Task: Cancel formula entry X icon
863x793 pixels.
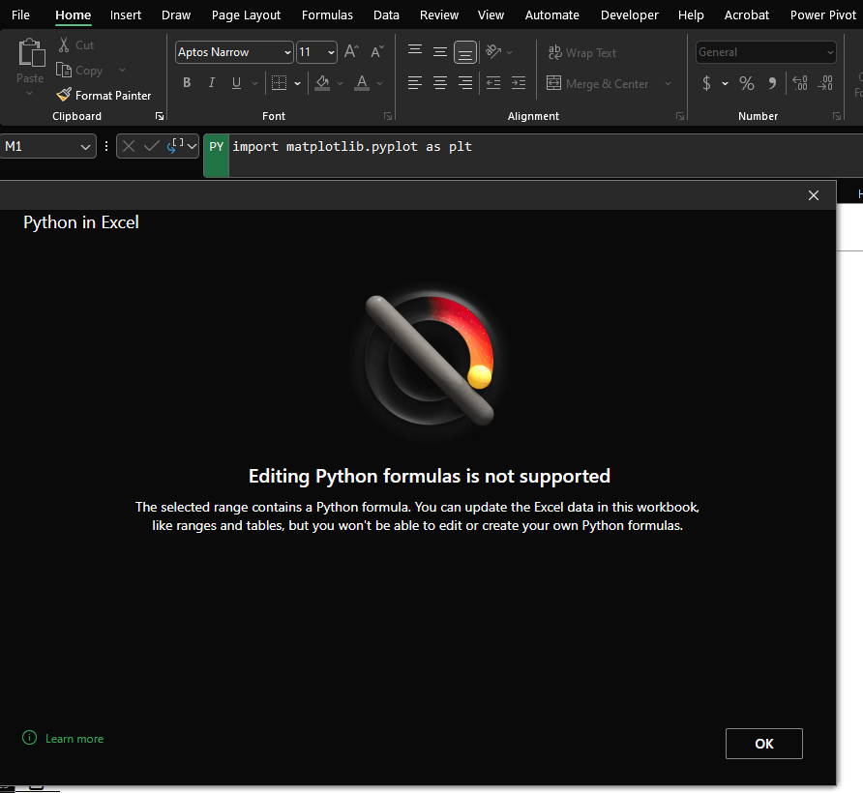Action: [x=129, y=146]
